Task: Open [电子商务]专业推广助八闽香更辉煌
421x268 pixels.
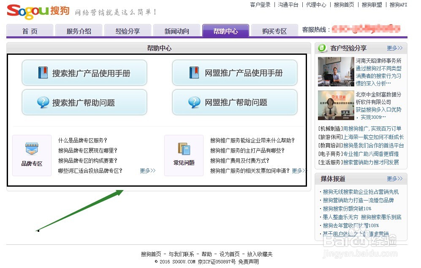Action: tap(359, 154)
